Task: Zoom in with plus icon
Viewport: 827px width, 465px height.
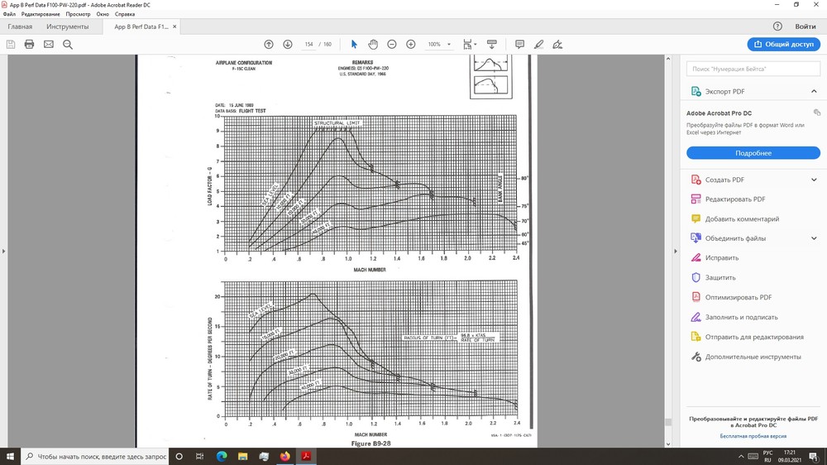Action: tap(411, 45)
